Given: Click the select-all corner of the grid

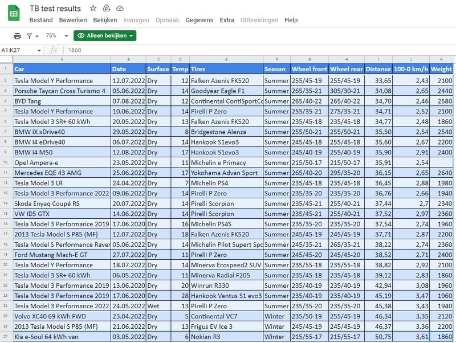Looking at the screenshot, I should point(6,59).
